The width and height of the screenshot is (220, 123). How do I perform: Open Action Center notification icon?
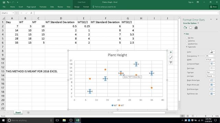216,120
